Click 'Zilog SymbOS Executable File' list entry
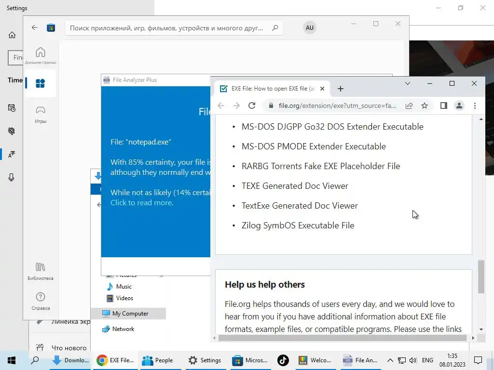The height and width of the screenshot is (370, 494). pyautogui.click(x=298, y=225)
